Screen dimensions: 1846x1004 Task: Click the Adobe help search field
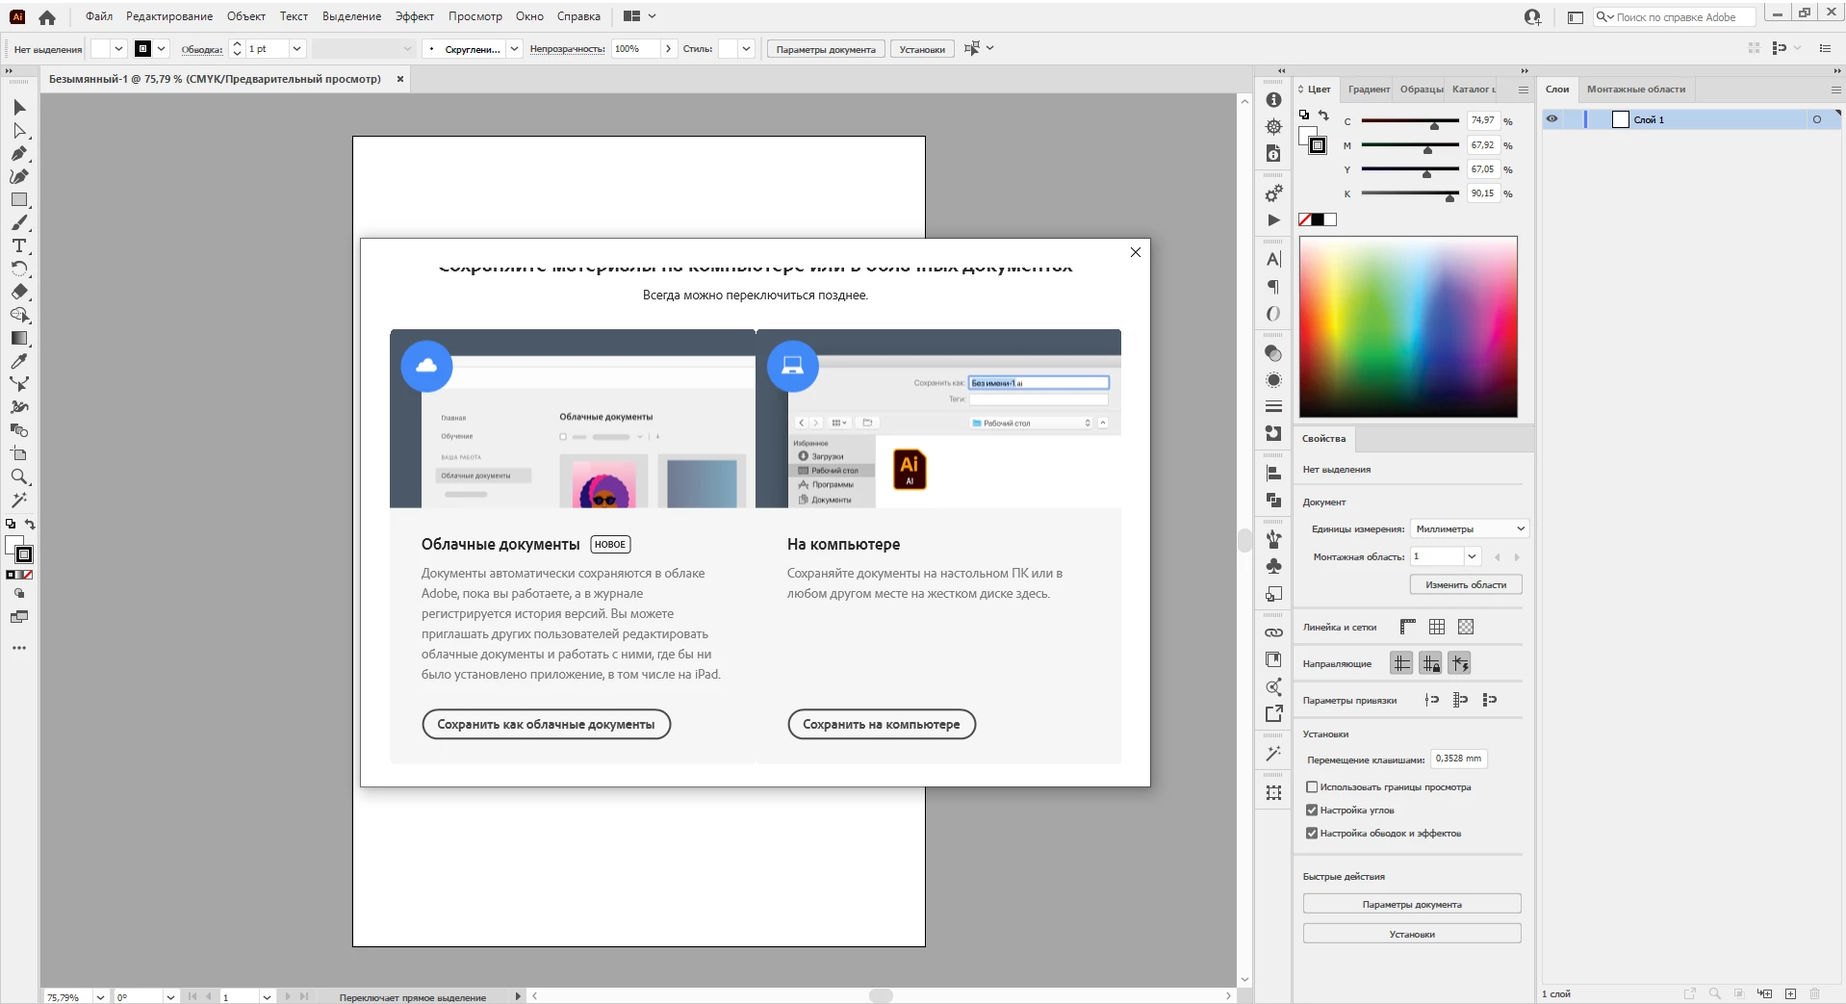tap(1675, 16)
